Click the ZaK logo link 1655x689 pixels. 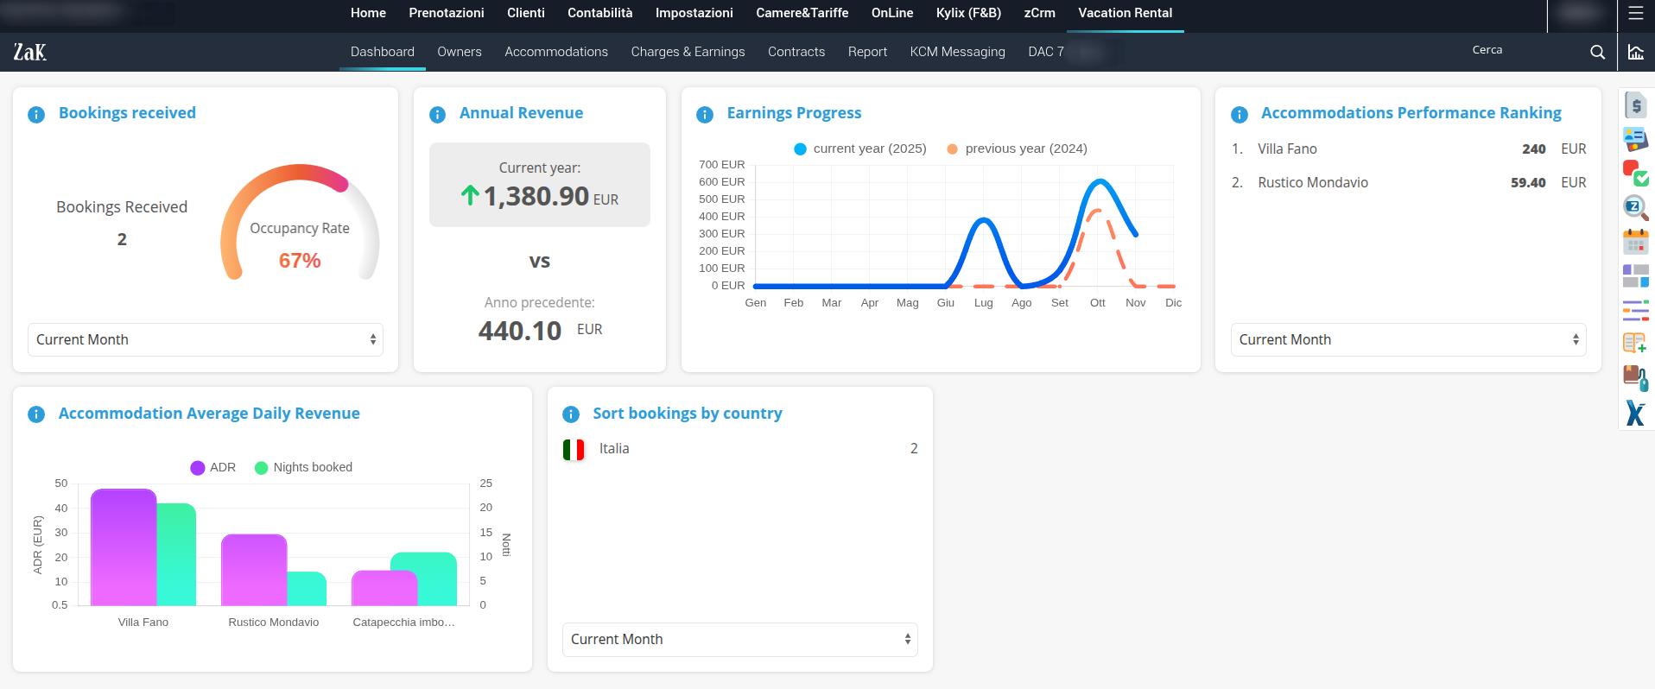point(29,52)
